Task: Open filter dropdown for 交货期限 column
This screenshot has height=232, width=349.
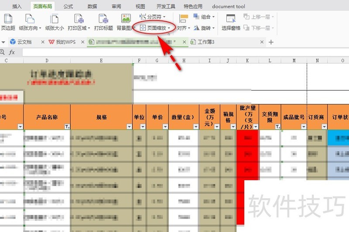Action: click(277, 127)
